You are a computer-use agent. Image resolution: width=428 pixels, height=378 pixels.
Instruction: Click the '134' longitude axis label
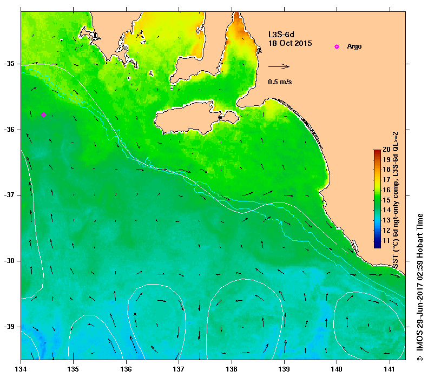pos(21,369)
